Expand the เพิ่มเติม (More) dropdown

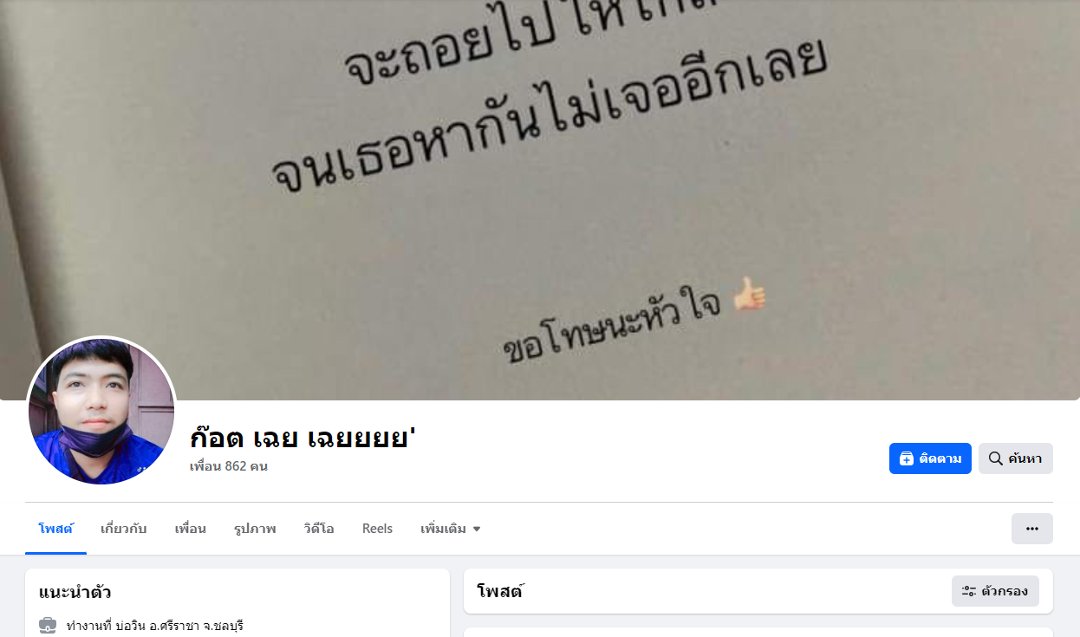(451, 529)
